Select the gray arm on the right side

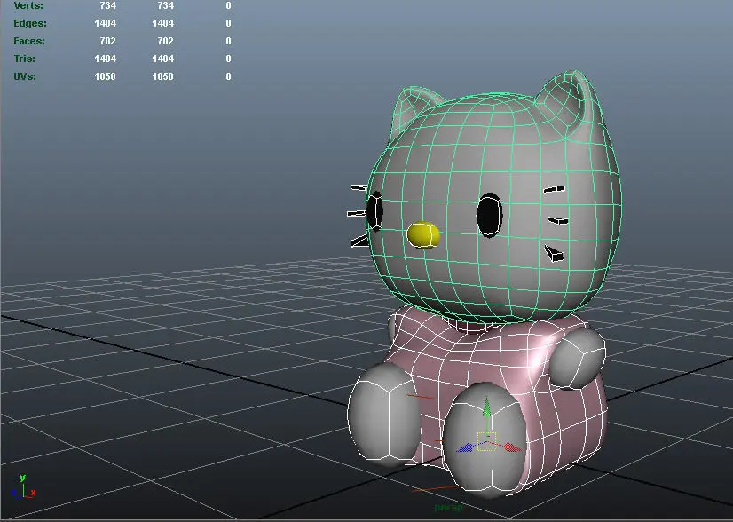point(577,359)
